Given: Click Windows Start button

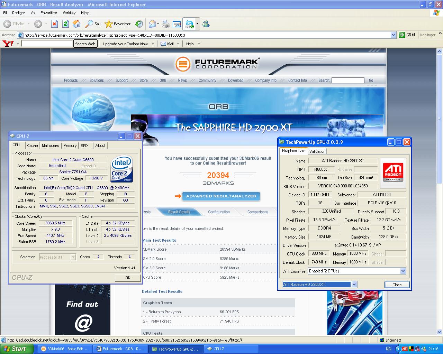Looking at the screenshot, I should pos(17,349).
